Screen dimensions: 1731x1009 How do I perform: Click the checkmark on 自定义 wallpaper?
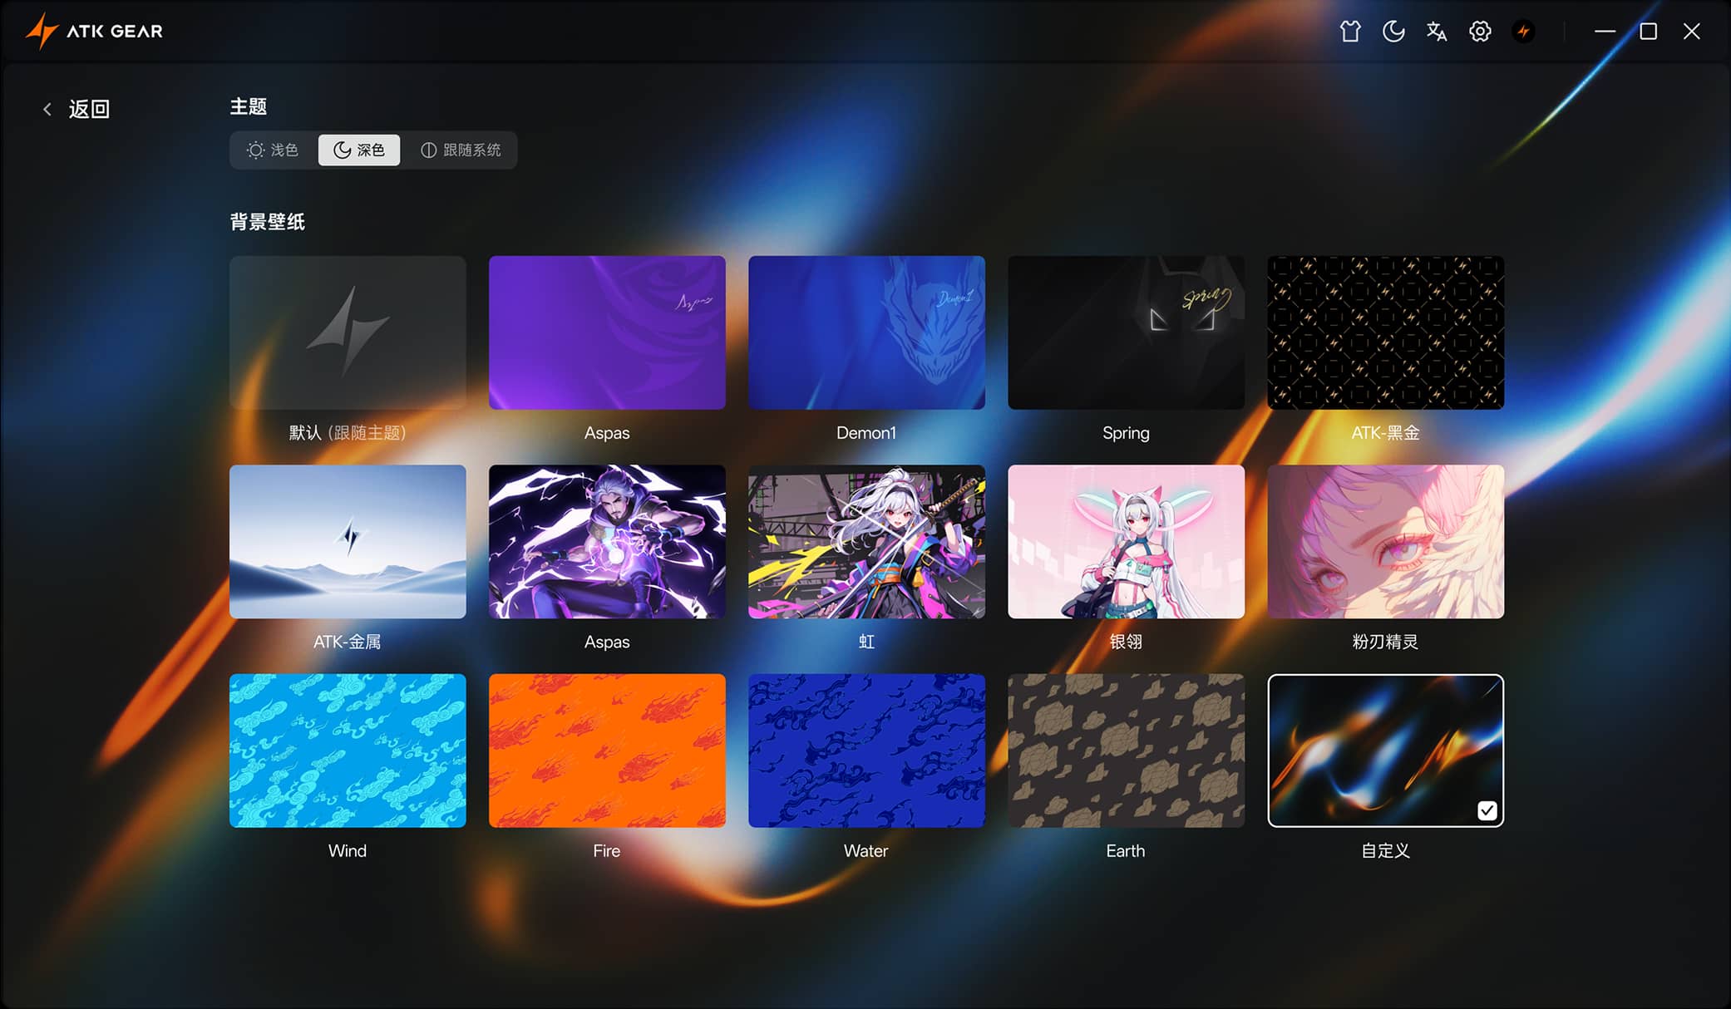pos(1487,810)
